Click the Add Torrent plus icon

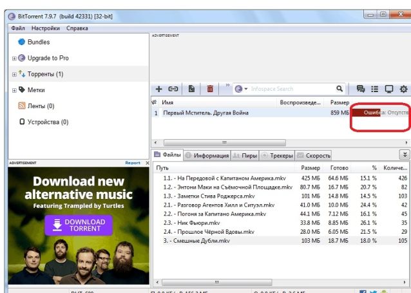click(x=158, y=89)
